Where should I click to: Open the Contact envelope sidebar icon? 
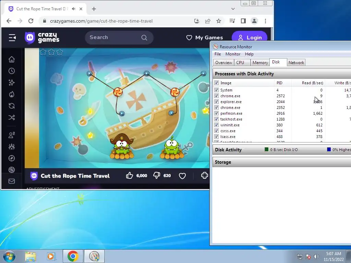click(12, 181)
